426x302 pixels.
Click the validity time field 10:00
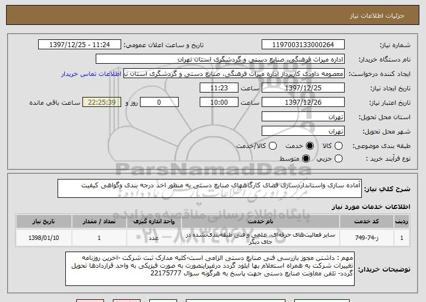pyautogui.click(x=219, y=103)
